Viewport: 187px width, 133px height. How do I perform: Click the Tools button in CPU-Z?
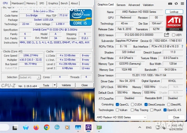[46, 85]
